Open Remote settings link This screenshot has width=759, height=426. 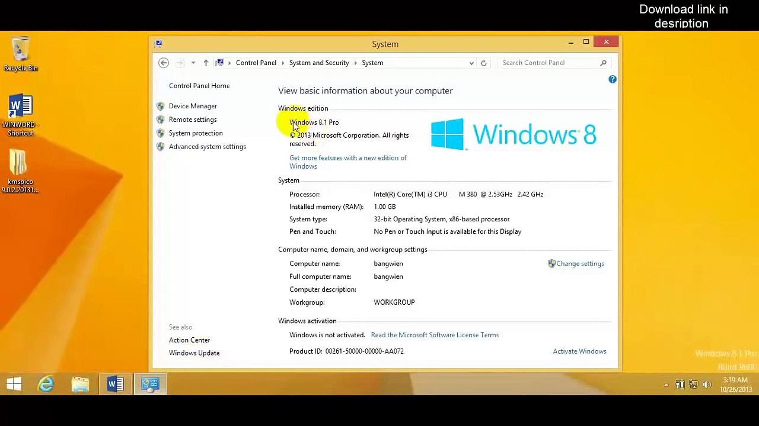tap(193, 120)
